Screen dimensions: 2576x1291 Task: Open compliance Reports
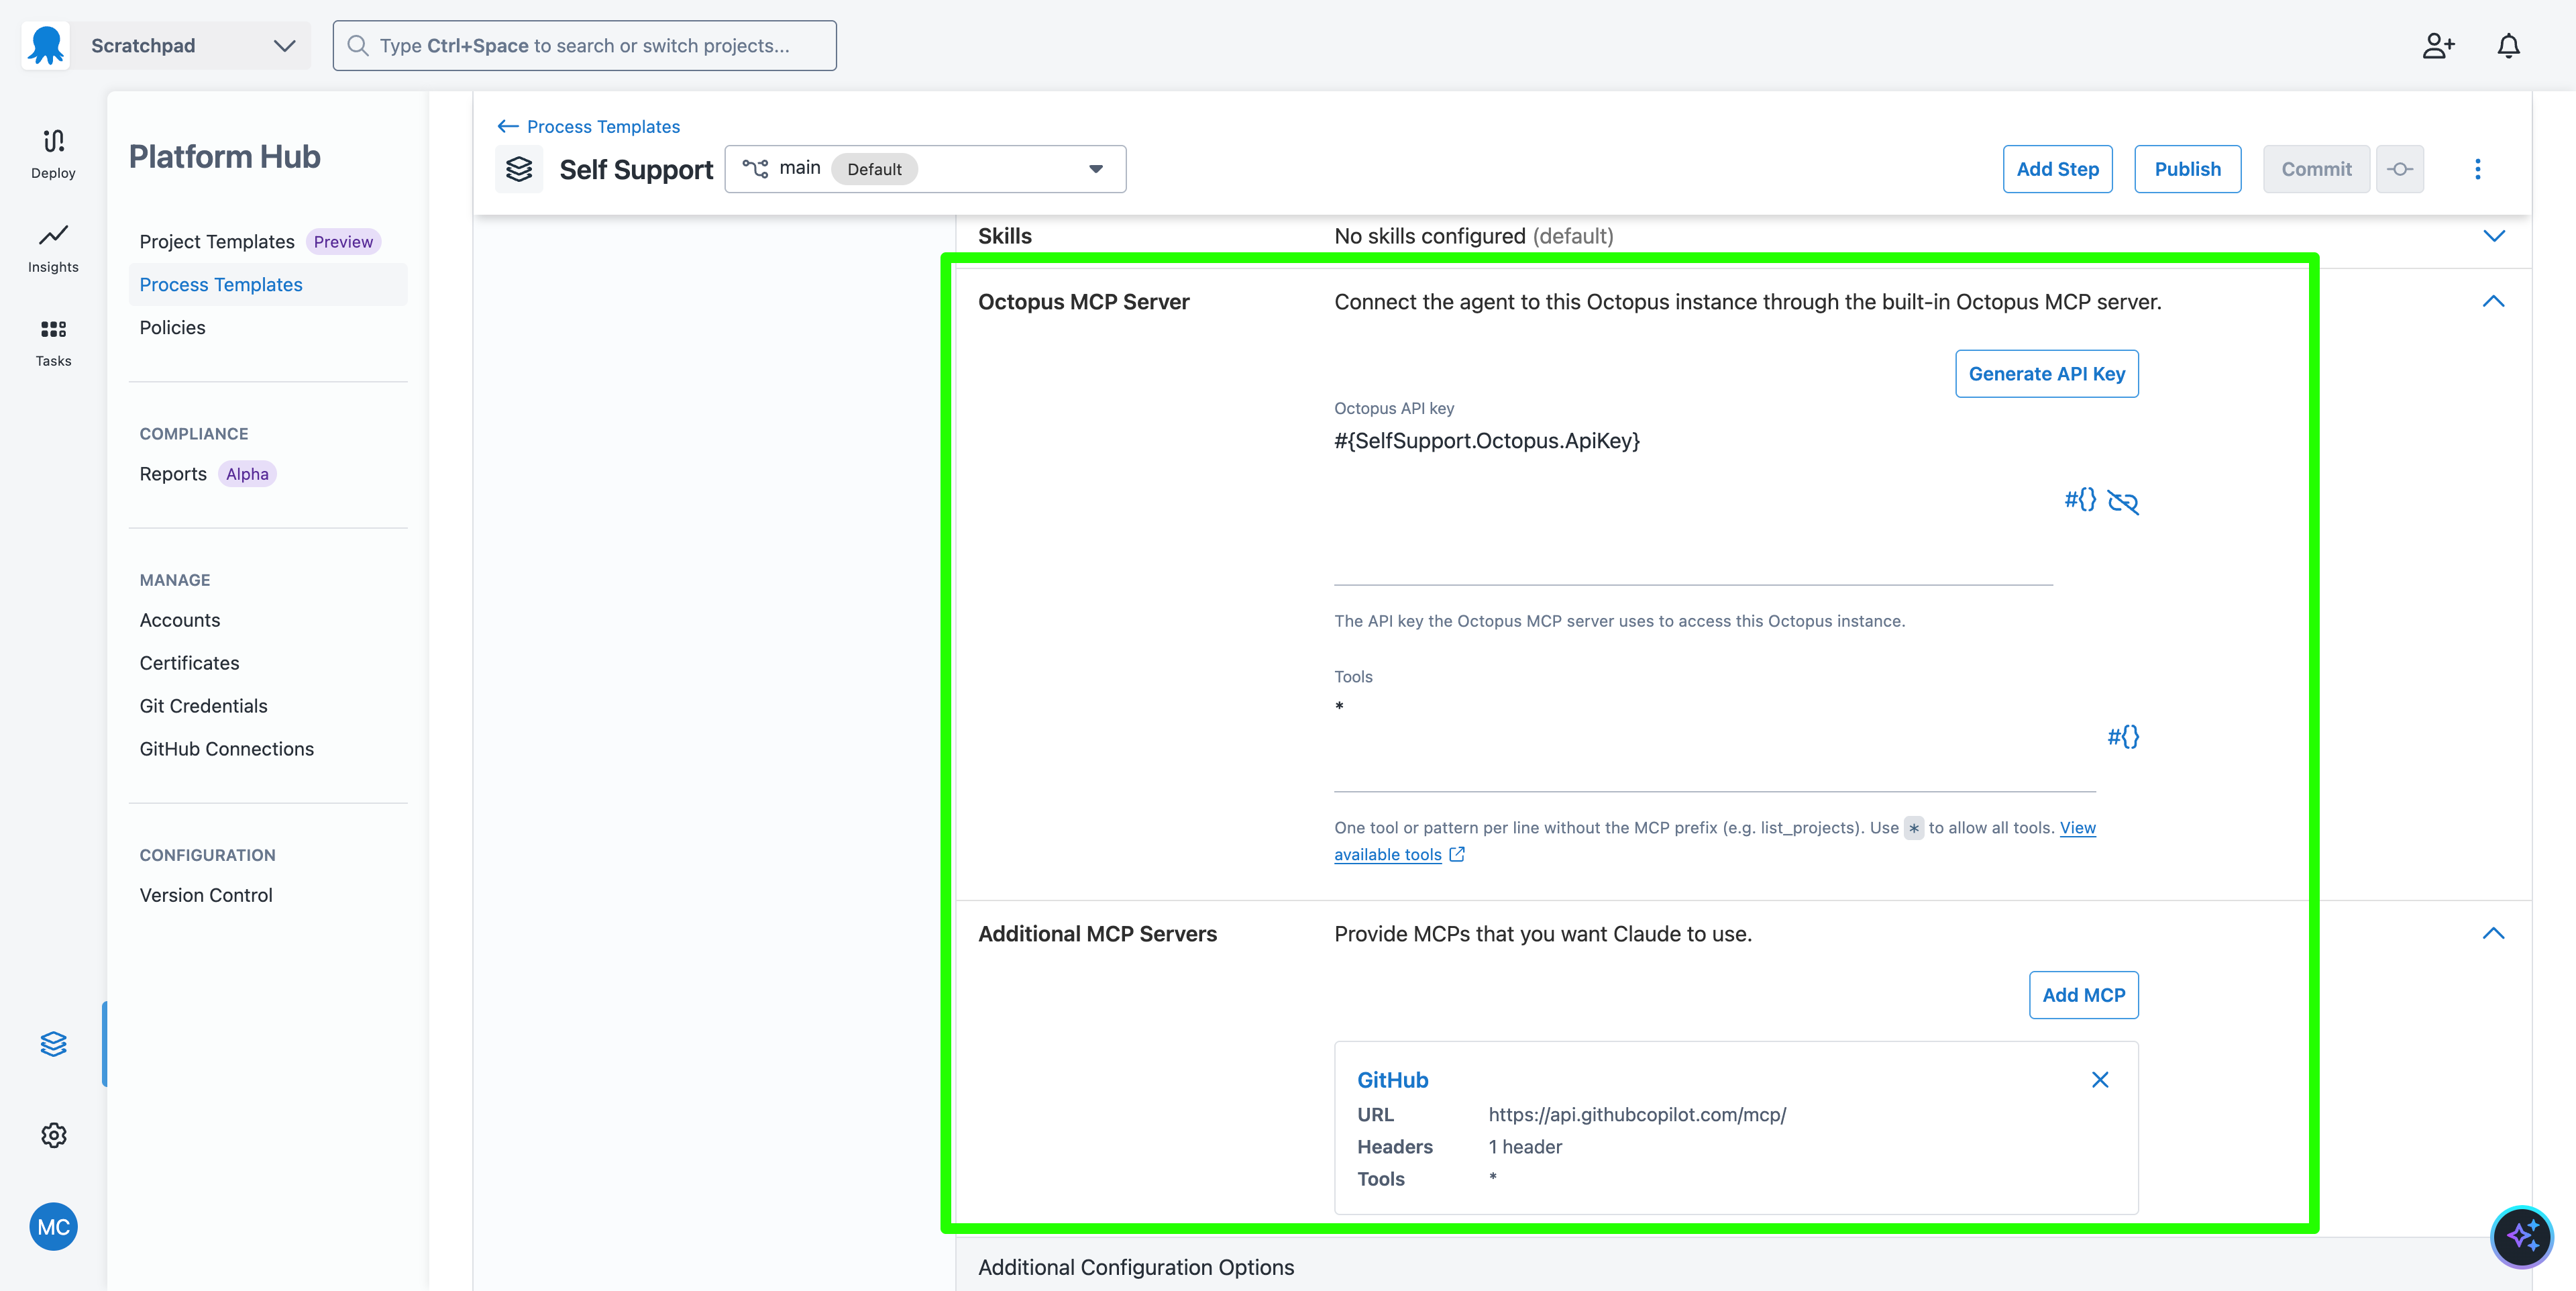pos(173,474)
